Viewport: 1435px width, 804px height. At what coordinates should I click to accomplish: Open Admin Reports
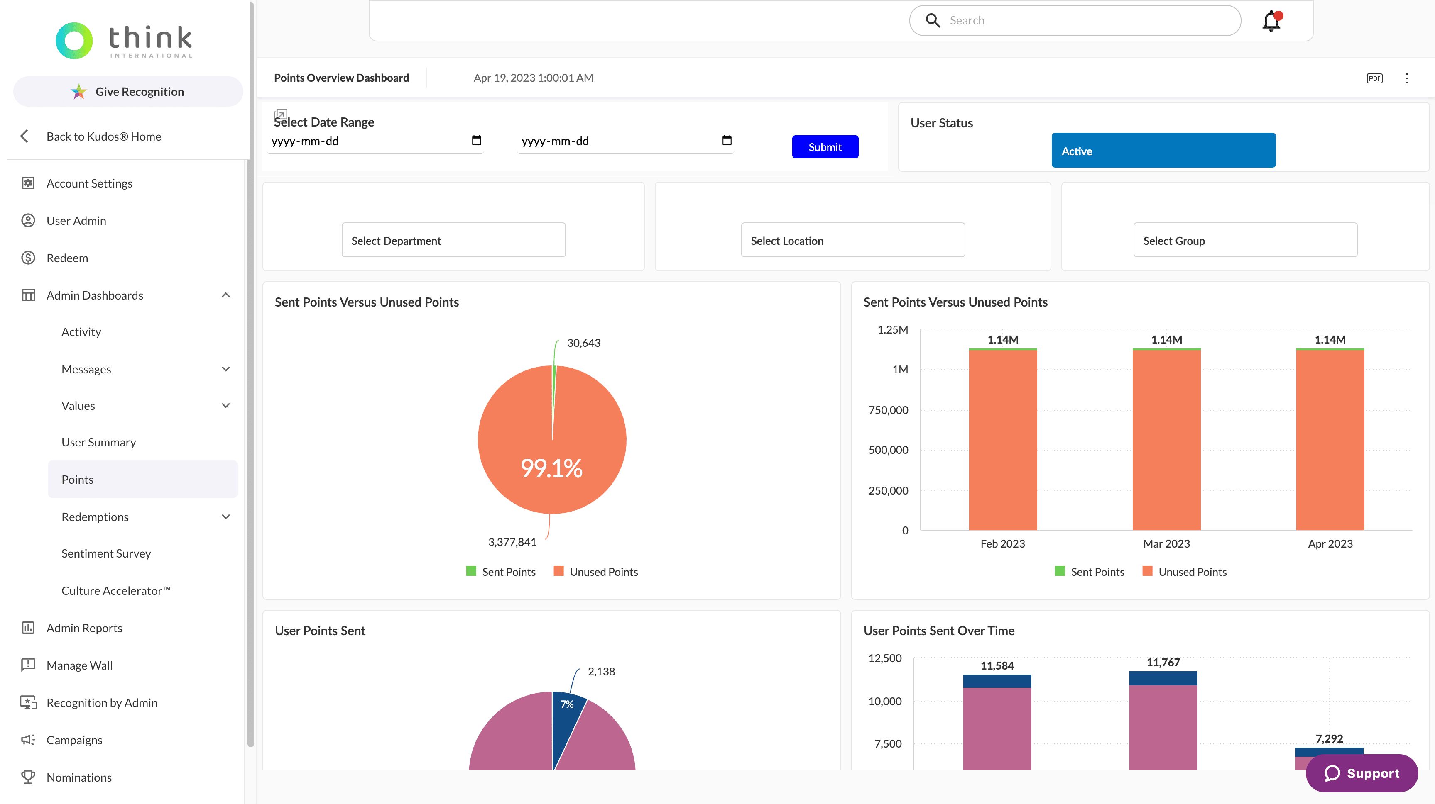[x=84, y=628]
